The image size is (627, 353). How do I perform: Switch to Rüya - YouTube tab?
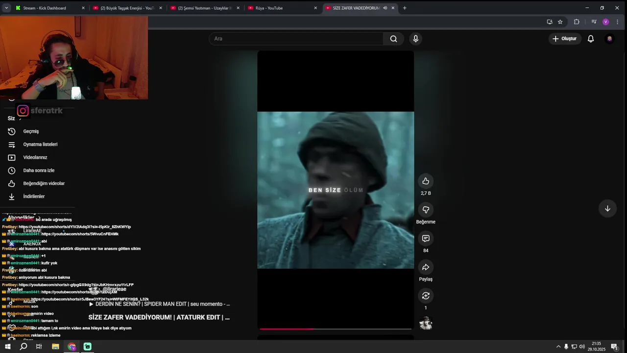pos(269,8)
